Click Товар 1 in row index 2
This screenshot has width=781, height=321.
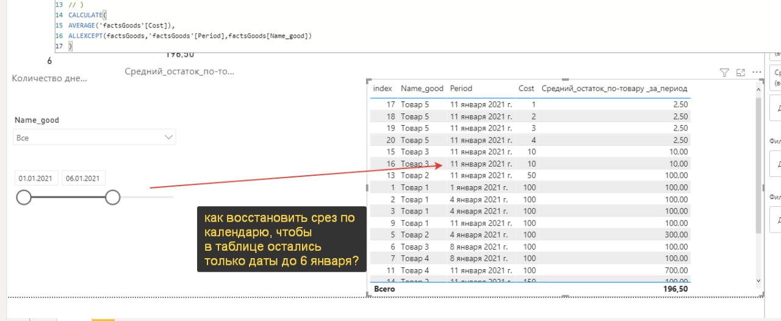point(415,199)
